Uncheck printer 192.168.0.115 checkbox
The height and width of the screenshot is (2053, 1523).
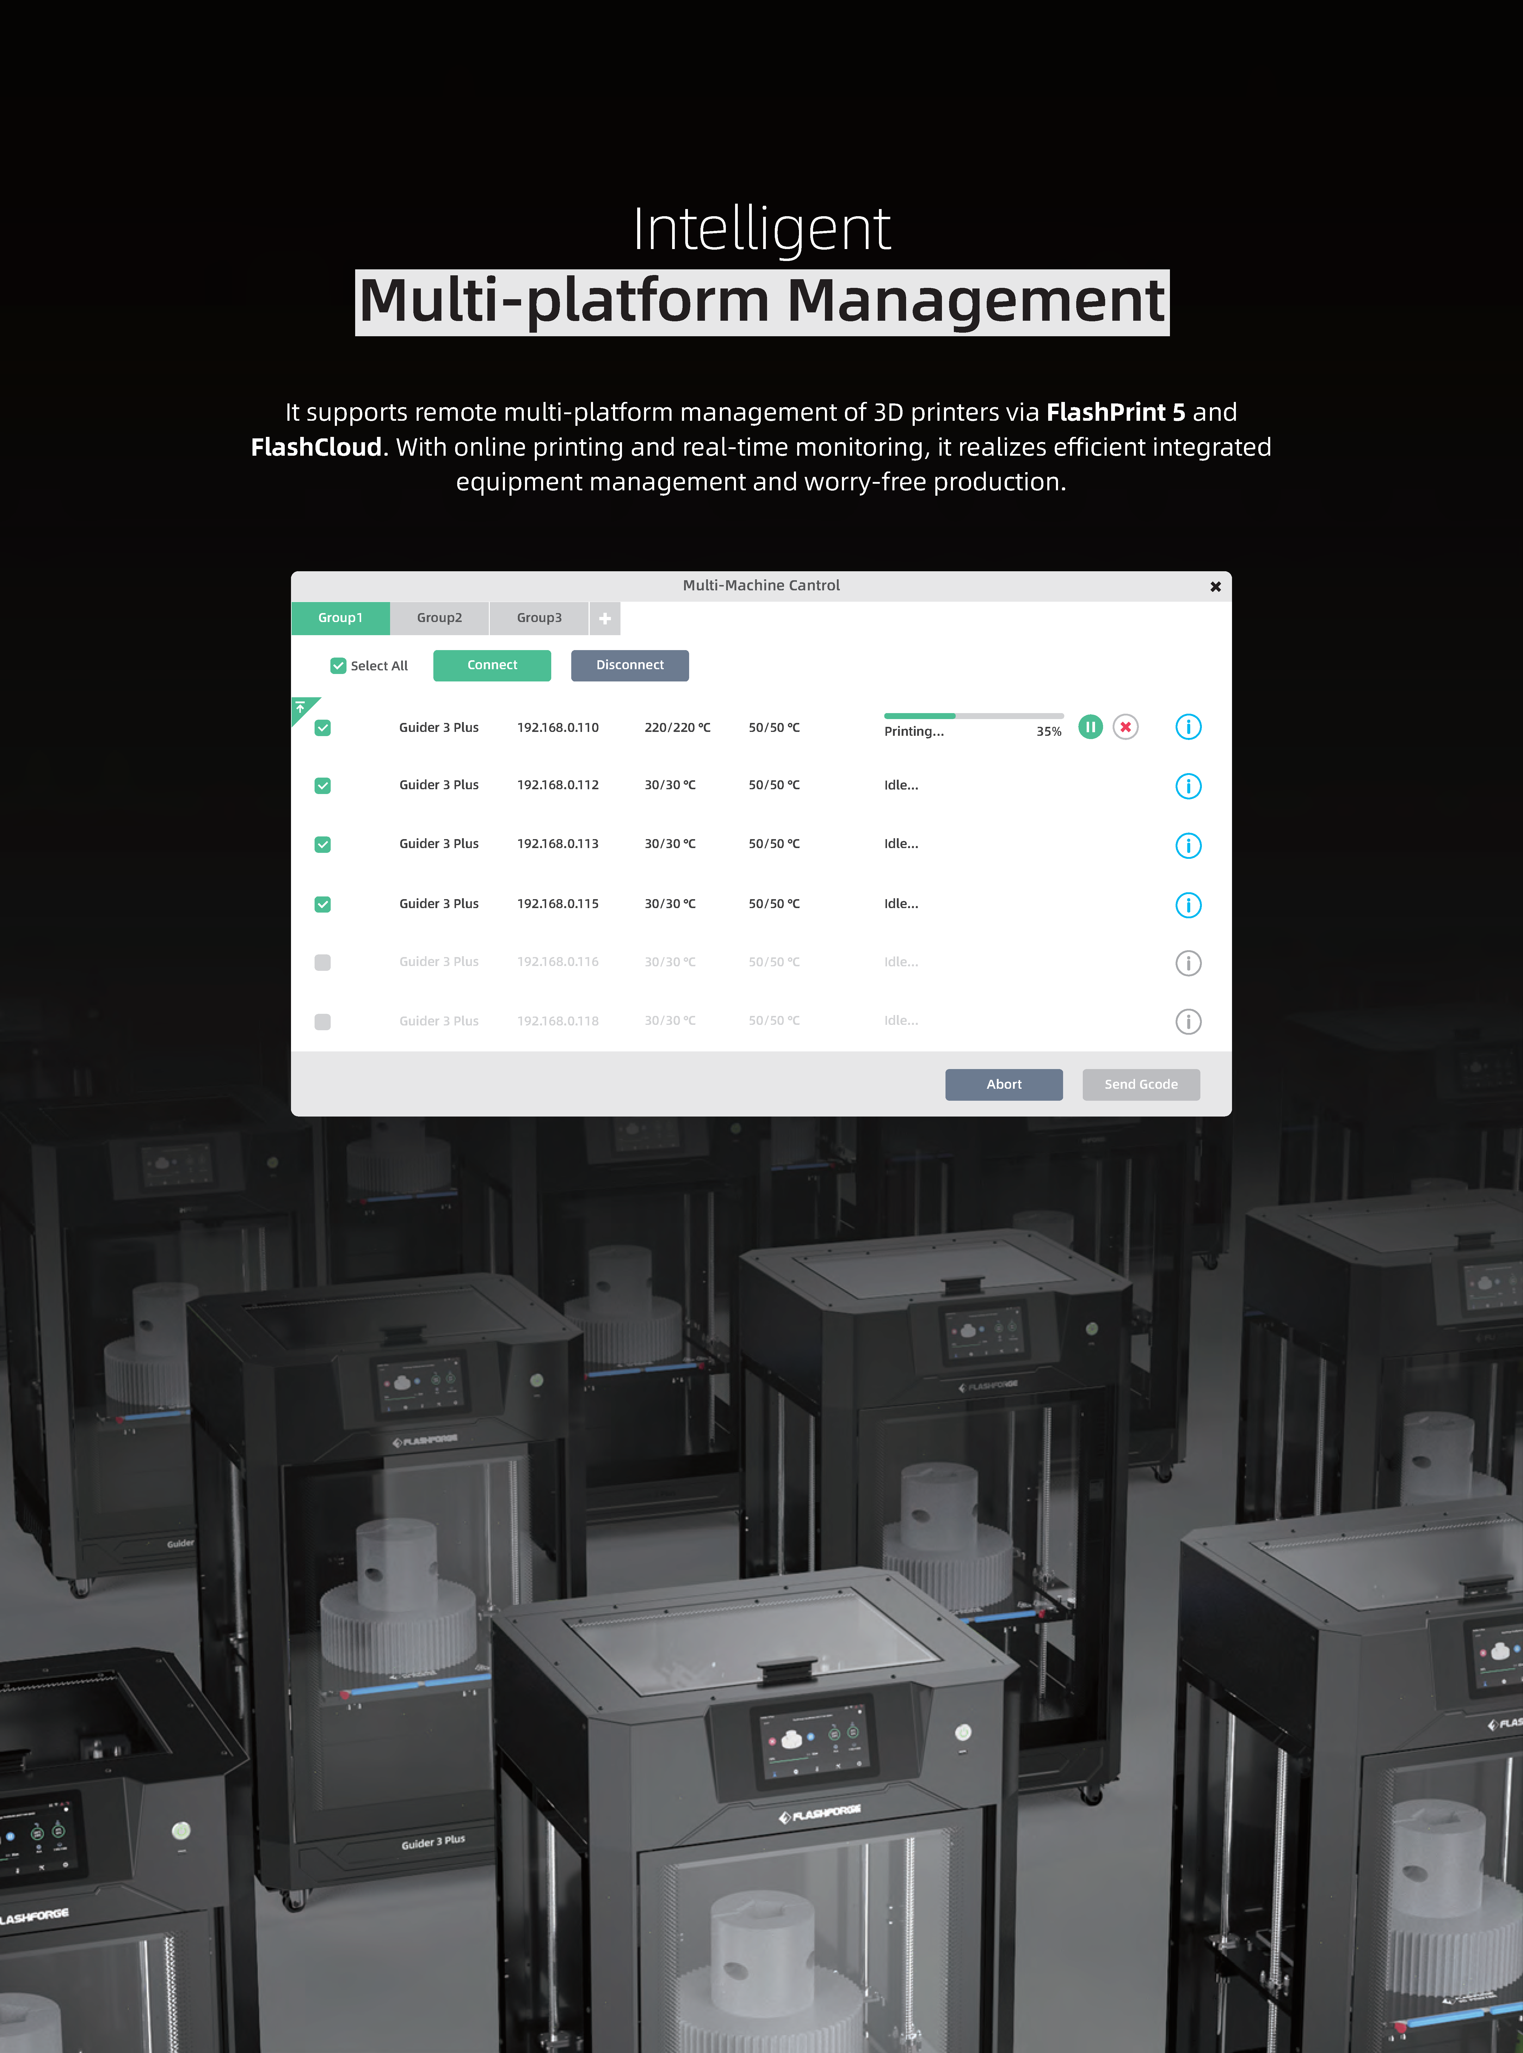click(x=323, y=905)
